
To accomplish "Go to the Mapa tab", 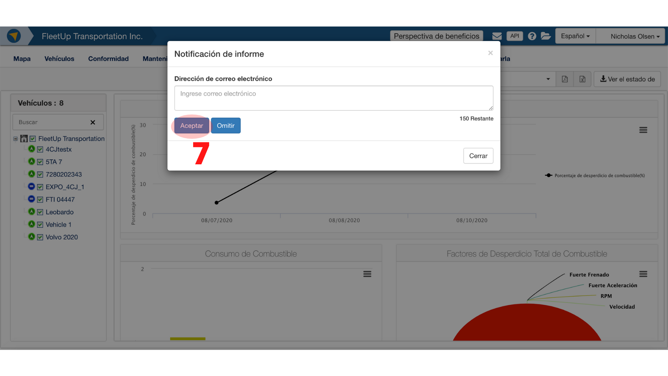I will coord(22,59).
